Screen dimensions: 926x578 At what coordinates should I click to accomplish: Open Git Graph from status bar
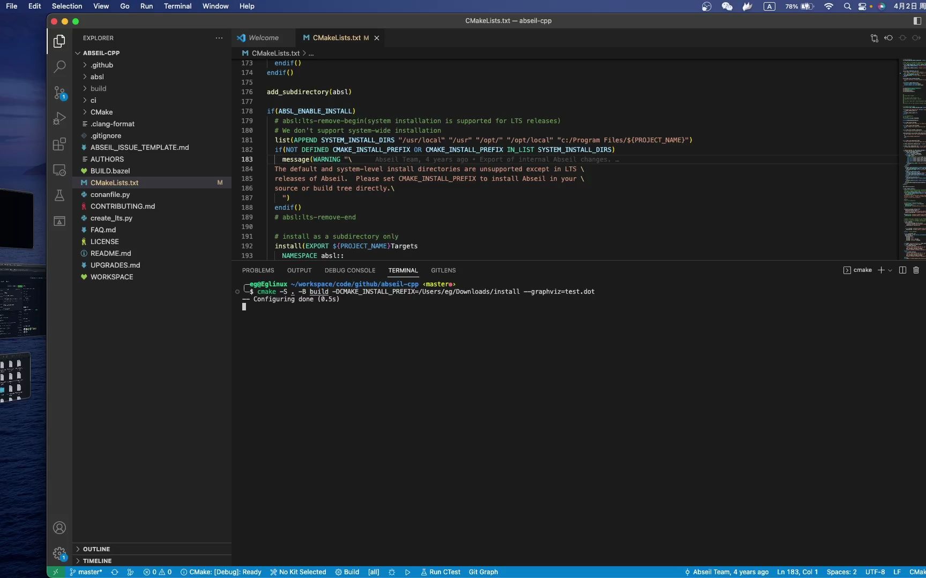pos(483,572)
